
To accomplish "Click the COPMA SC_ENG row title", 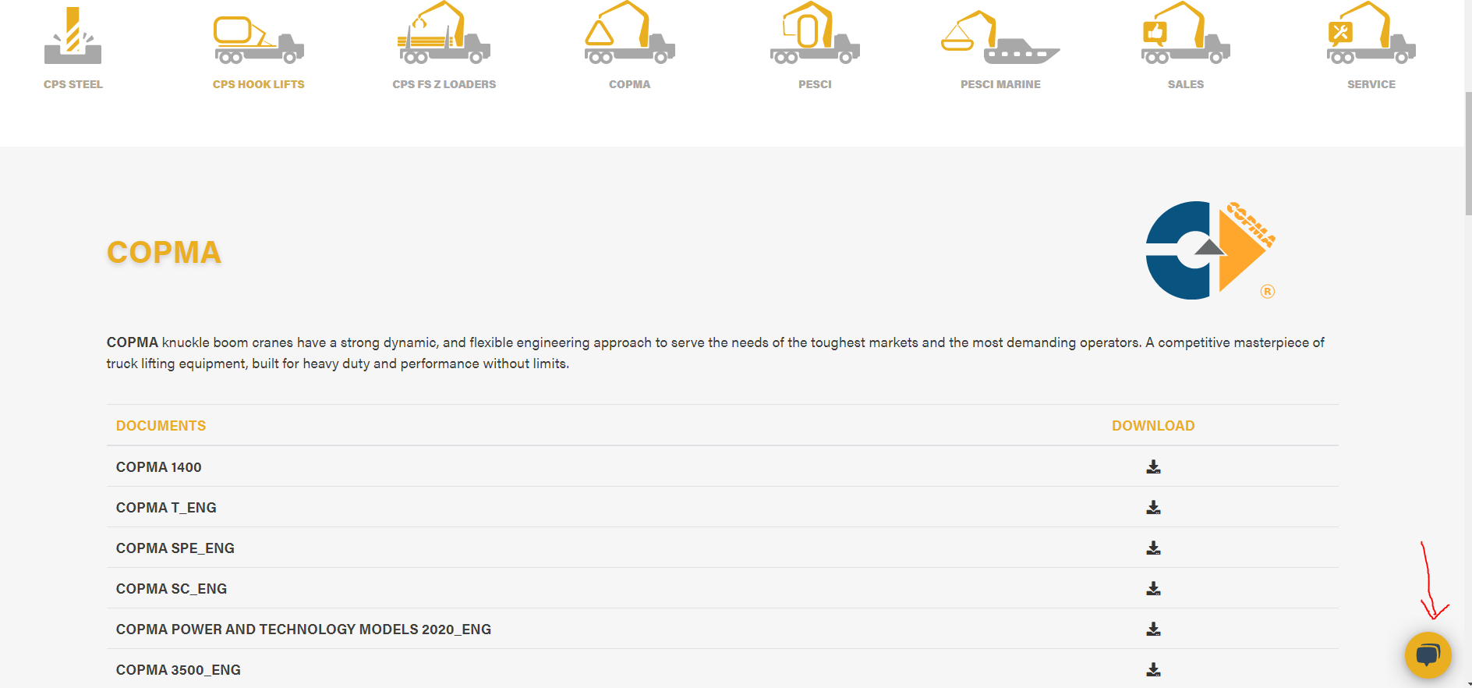I will [172, 589].
